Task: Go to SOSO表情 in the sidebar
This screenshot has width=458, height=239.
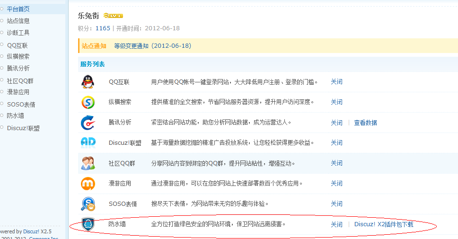Action: (21, 104)
